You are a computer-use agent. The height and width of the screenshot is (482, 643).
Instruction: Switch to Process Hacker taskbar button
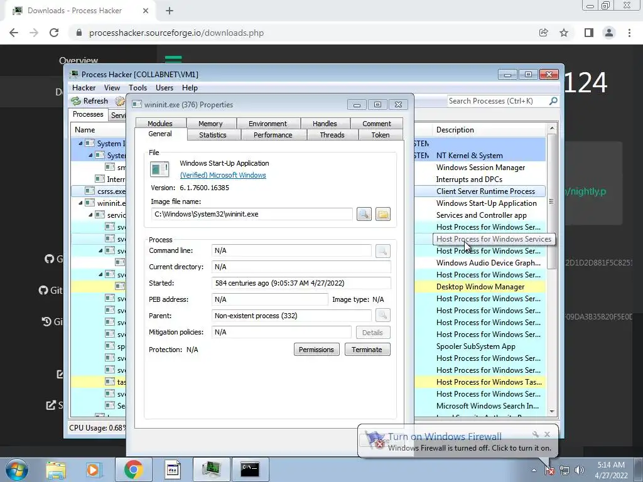pyautogui.click(x=212, y=469)
